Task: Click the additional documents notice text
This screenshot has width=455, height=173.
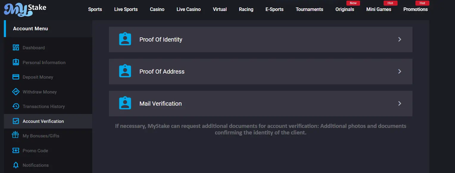Action: click(x=261, y=129)
